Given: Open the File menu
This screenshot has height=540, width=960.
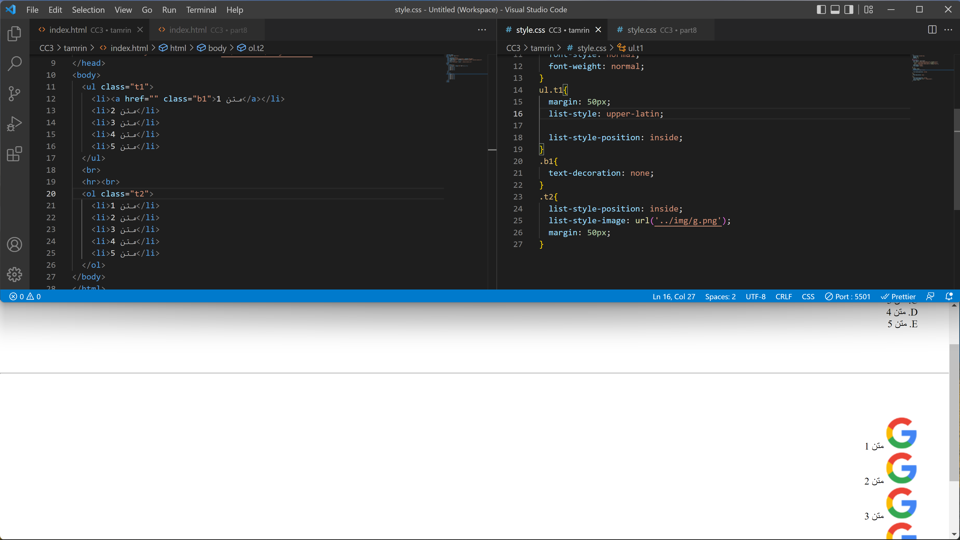Looking at the screenshot, I should 32,10.
